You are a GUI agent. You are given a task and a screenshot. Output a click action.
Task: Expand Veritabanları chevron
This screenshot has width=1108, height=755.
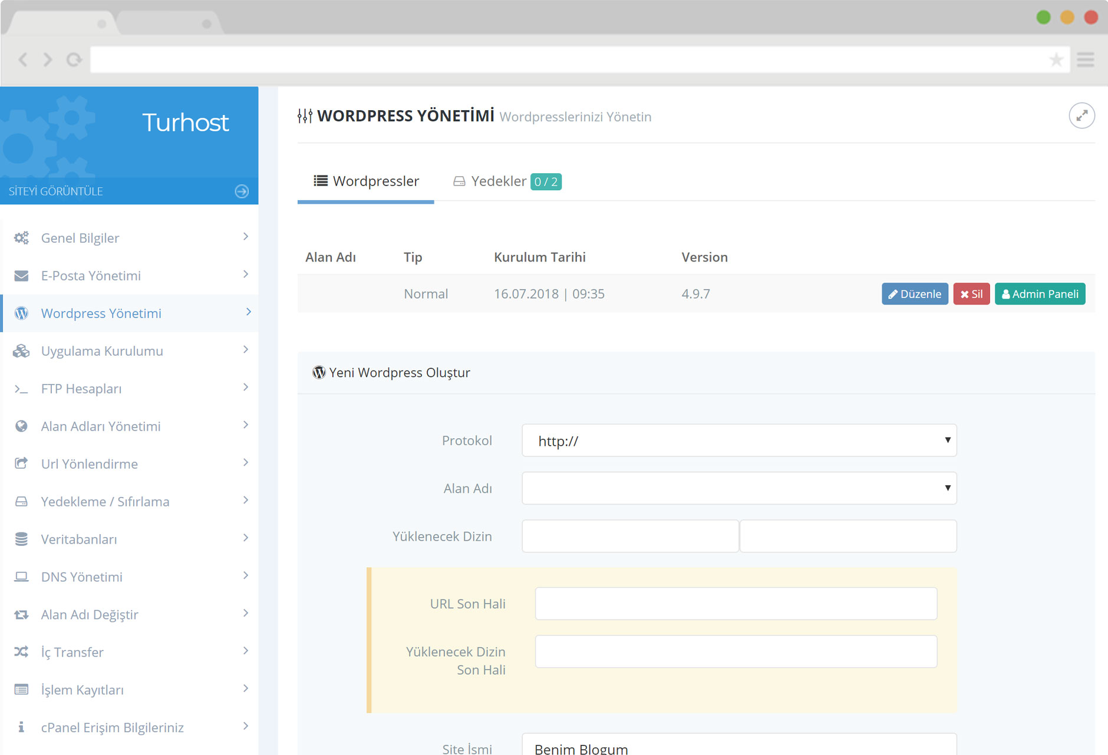tap(246, 538)
